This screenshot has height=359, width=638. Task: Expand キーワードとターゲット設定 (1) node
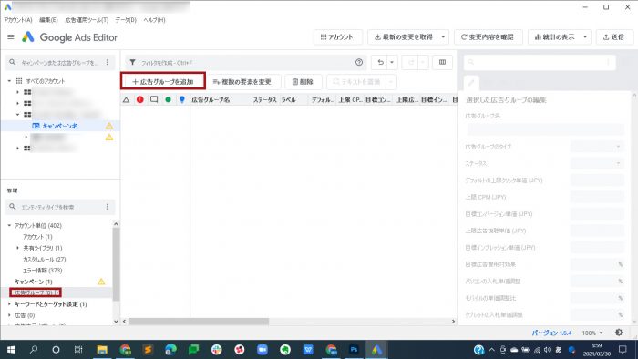click(x=9, y=303)
